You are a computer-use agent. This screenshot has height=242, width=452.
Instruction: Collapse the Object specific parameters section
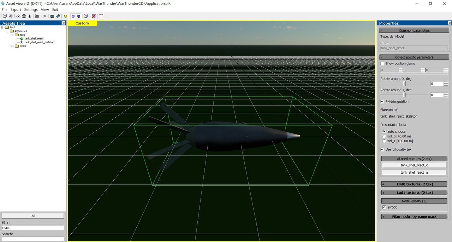point(414,57)
